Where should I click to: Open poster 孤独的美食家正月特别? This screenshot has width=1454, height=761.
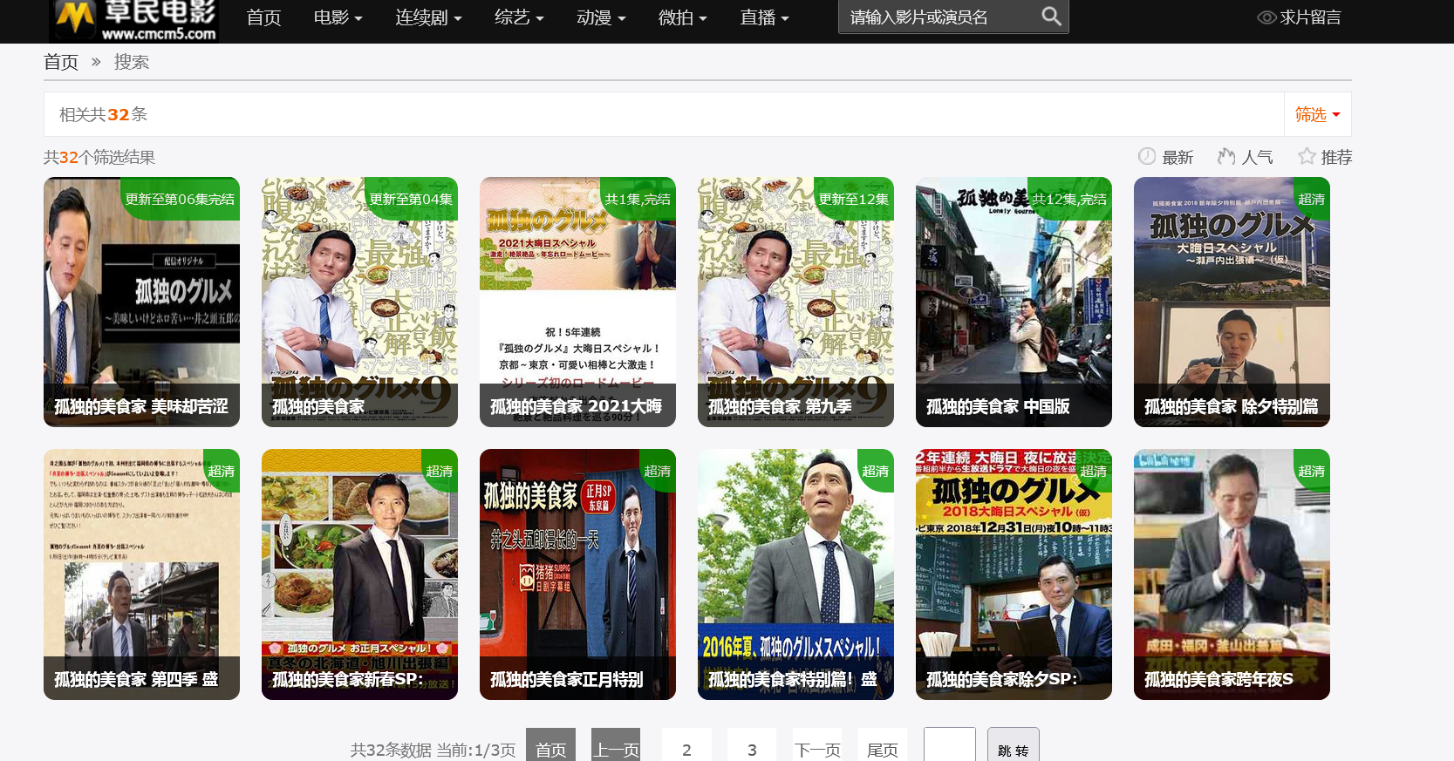click(x=577, y=574)
